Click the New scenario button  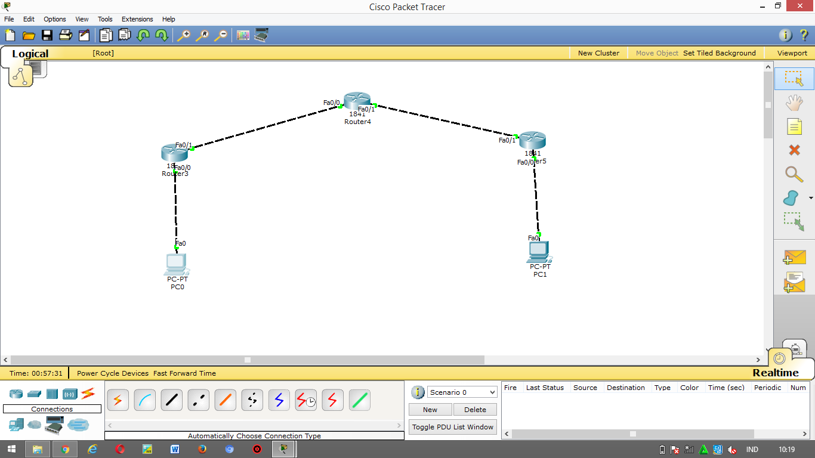pos(430,410)
